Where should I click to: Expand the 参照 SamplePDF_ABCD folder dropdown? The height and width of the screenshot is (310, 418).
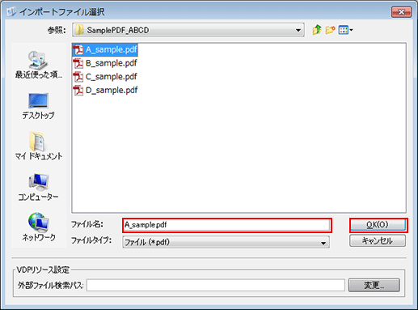click(x=298, y=30)
